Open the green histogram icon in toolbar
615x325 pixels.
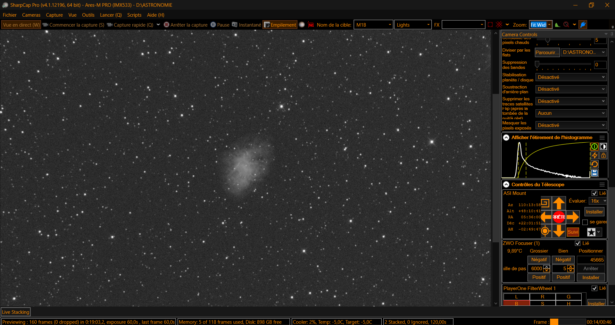coord(558,25)
